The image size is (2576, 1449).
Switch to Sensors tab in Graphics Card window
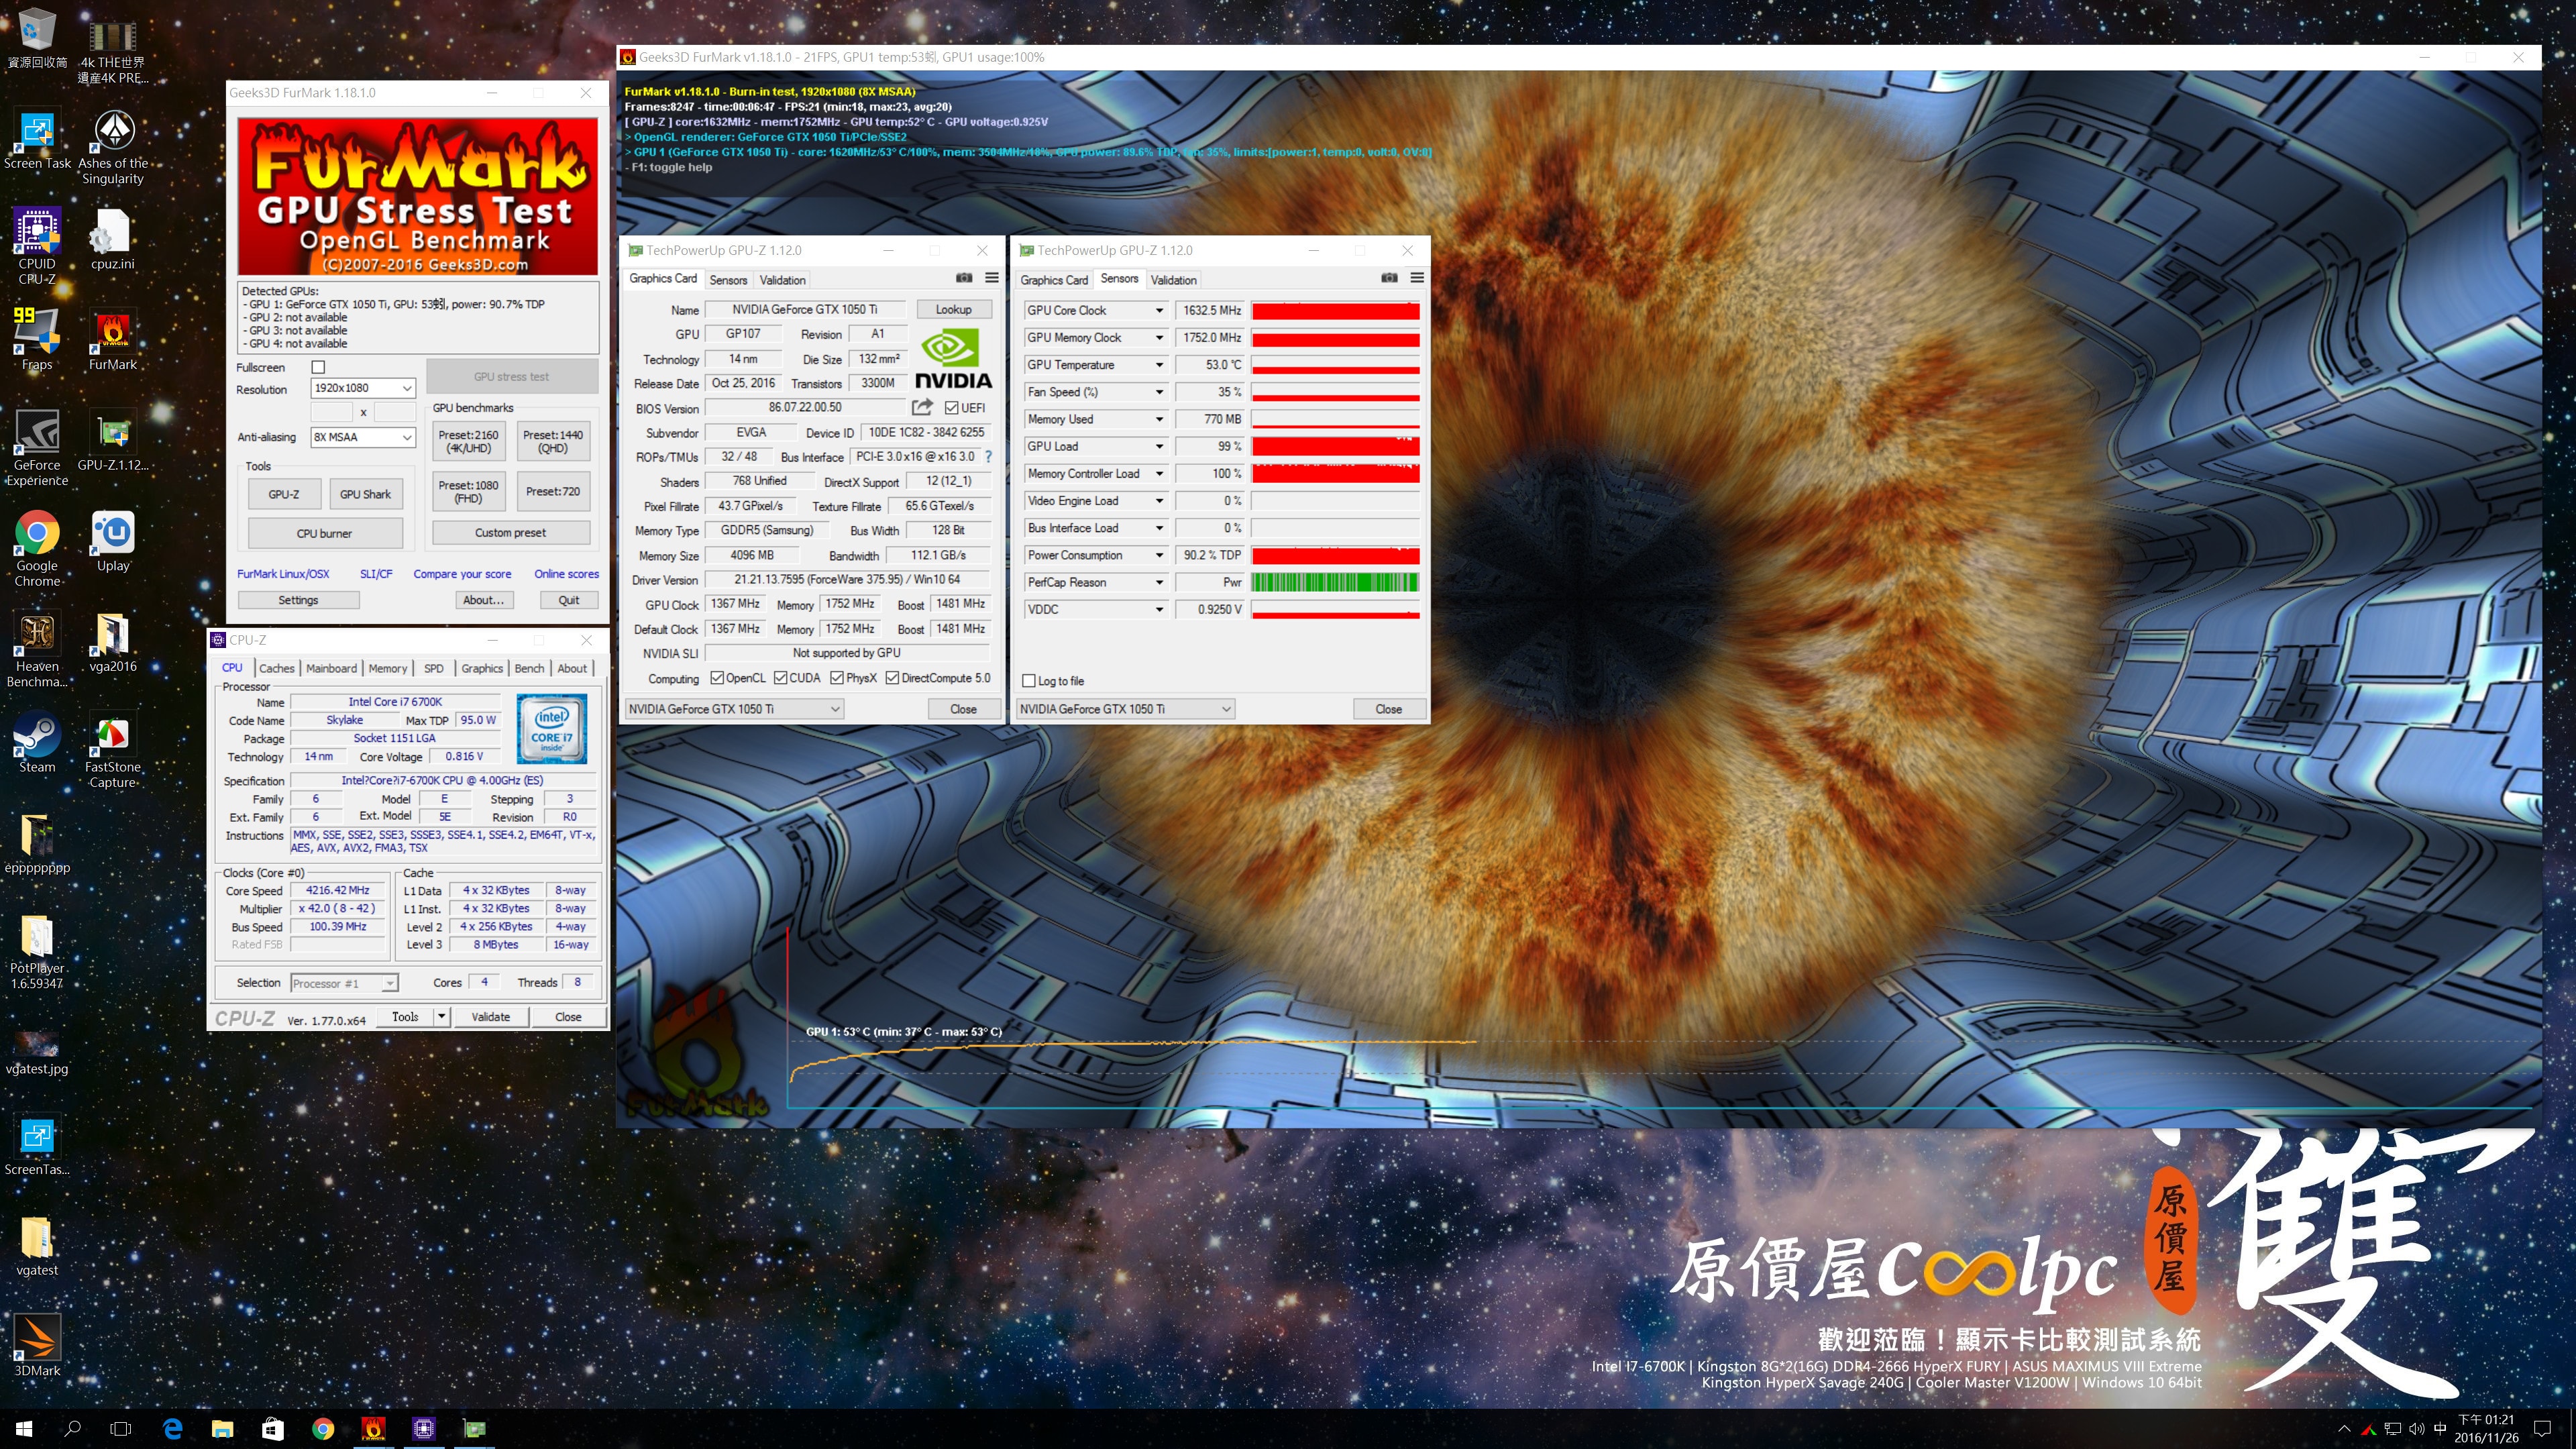(x=728, y=280)
